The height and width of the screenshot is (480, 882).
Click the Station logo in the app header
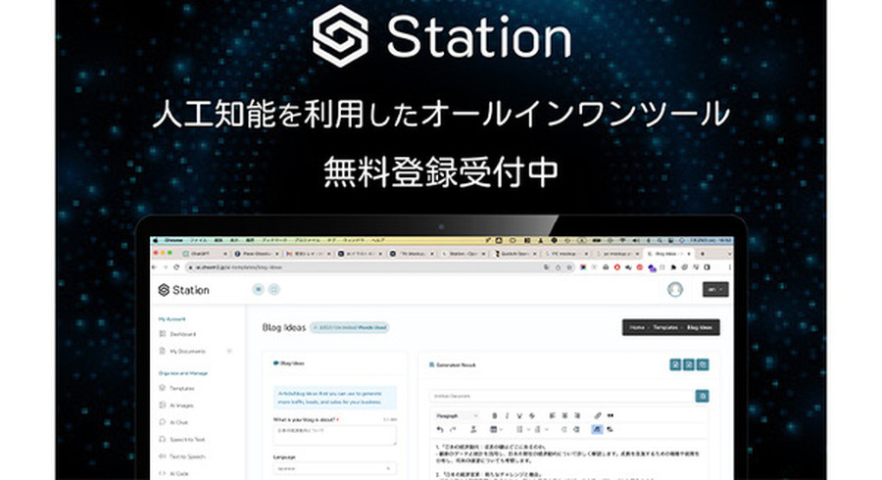click(x=183, y=290)
